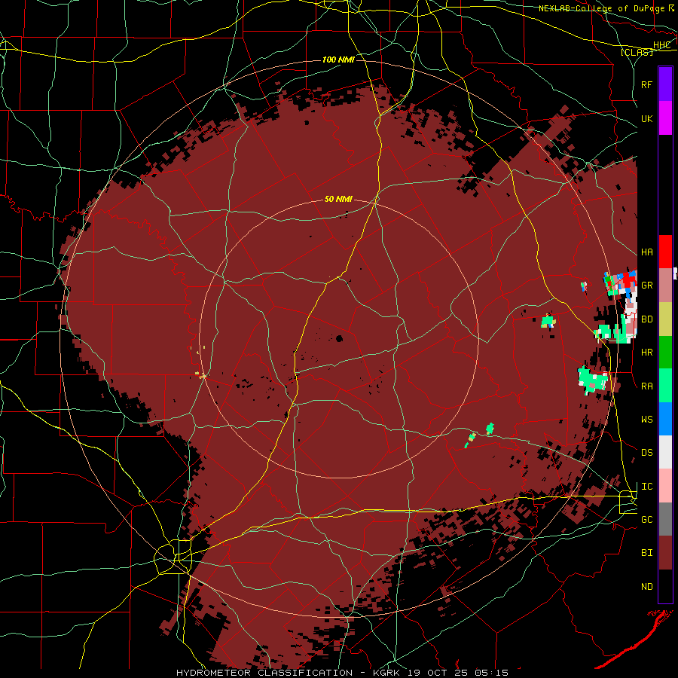
Task: Click the 'HYDROMETEOR CLASSIFICATION' title text
Action: click(x=264, y=673)
